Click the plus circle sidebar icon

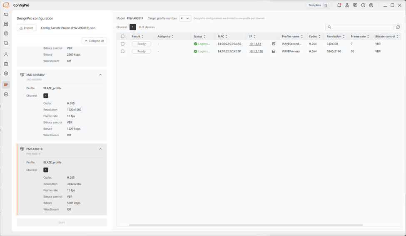[6, 95]
